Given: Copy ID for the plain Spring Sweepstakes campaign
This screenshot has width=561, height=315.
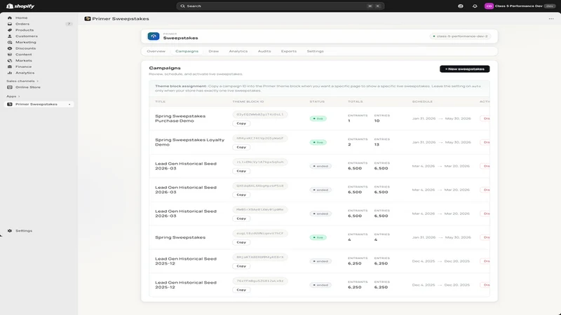Looking at the screenshot, I should [x=241, y=242].
